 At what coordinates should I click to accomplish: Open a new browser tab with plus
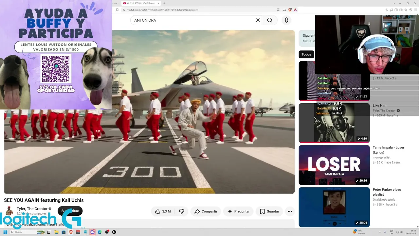(x=164, y=3)
